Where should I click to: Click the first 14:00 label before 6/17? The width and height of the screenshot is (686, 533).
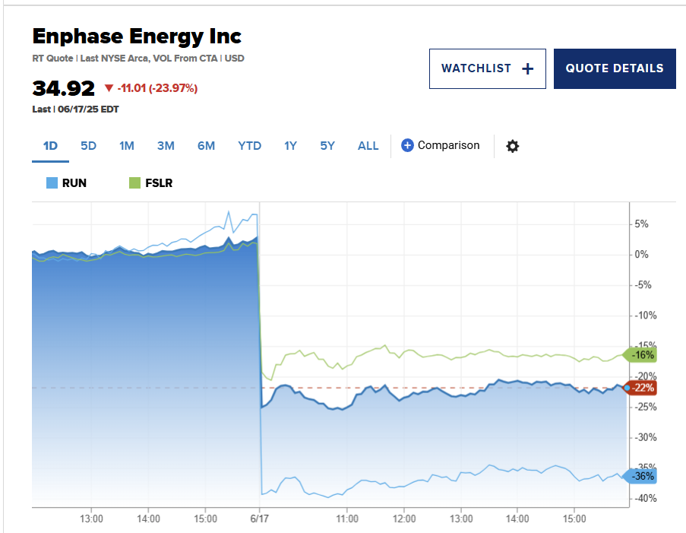coord(148,519)
